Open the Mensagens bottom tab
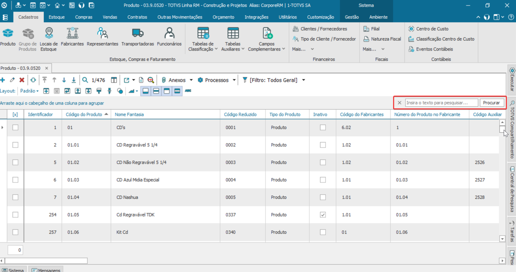The height and width of the screenshot is (272, 516). 46,270
